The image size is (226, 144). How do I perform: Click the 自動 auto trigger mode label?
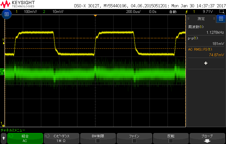click(x=173, y=12)
